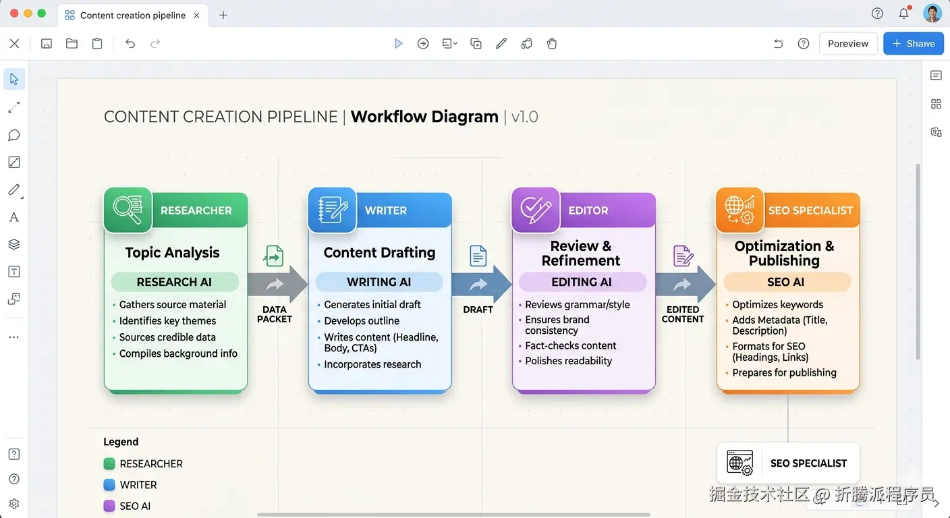
Task: Select the frame/resize square tool
Action: click(14, 163)
